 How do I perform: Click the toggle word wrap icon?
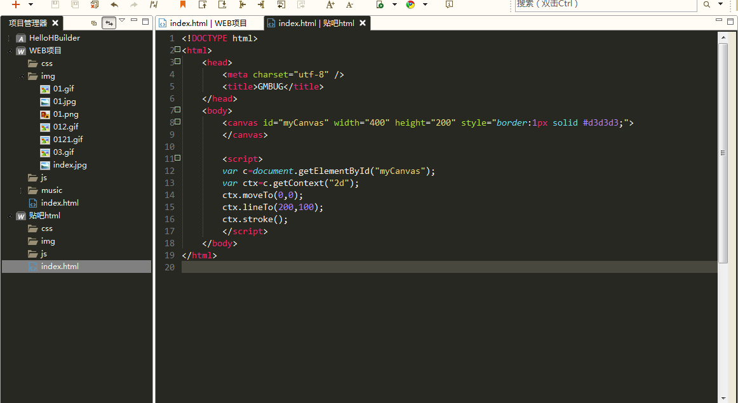tap(281, 4)
